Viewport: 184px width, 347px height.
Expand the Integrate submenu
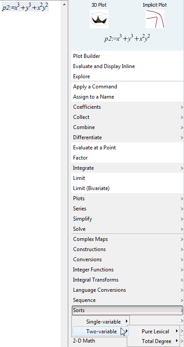point(128,168)
